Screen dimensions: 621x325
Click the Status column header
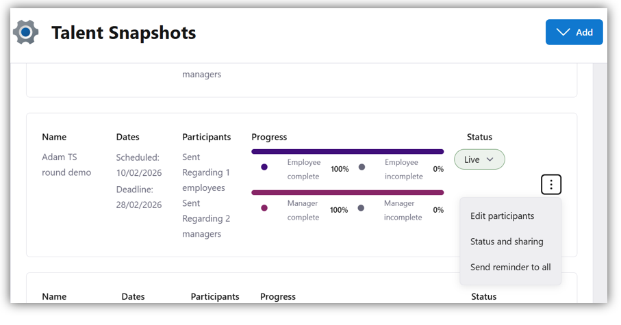479,137
